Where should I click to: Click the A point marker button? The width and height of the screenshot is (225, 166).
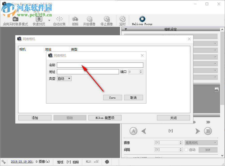pos(133,131)
